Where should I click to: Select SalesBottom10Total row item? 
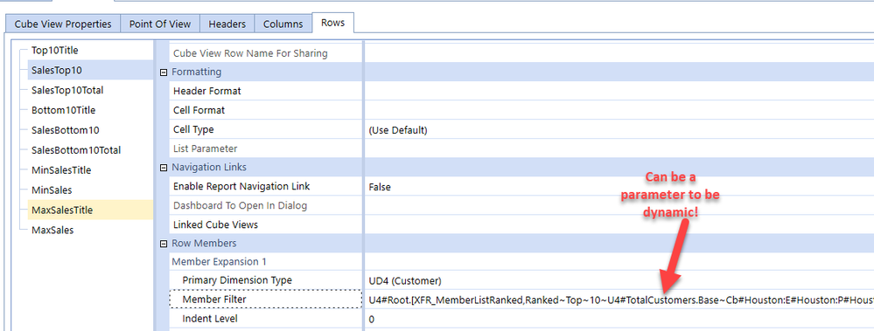pyautogui.click(x=76, y=150)
